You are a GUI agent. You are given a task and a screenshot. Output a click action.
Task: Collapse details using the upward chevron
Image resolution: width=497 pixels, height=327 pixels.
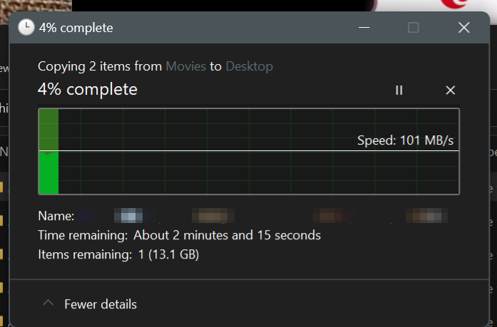pos(48,303)
